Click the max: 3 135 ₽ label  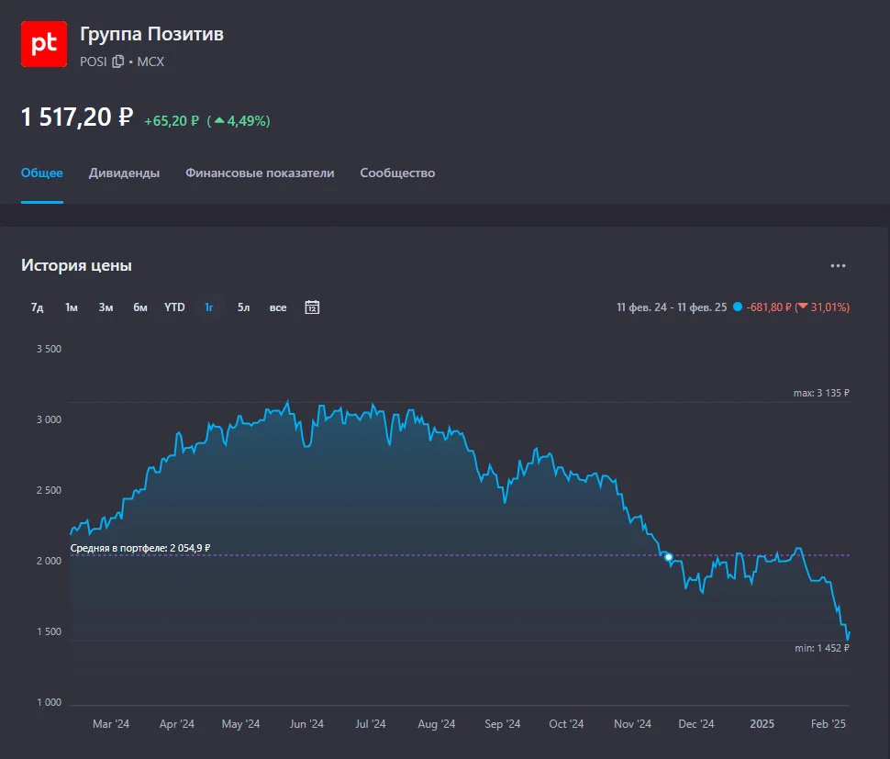821,393
